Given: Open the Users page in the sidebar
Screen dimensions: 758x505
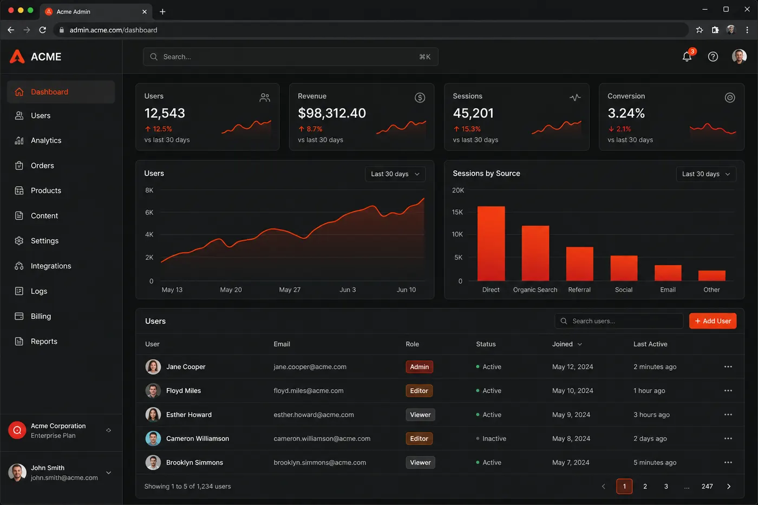Looking at the screenshot, I should coord(61,115).
